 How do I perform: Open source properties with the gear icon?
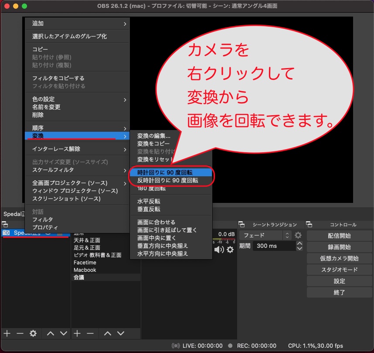(x=33, y=333)
